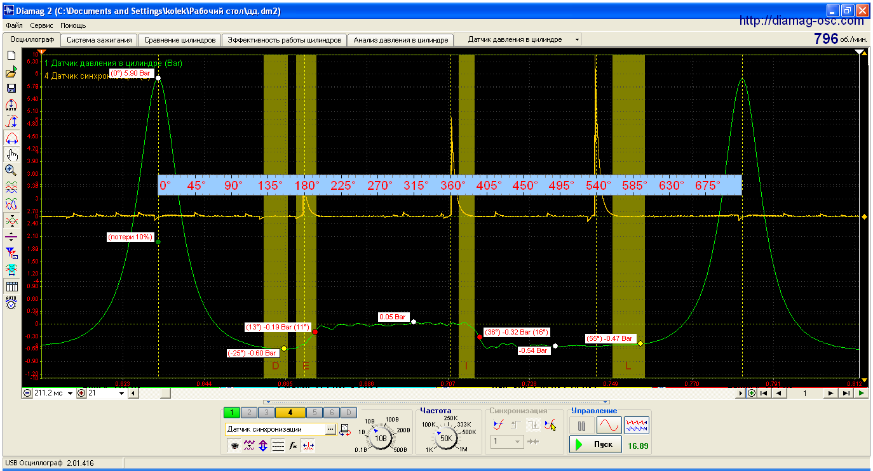Click the oscilloscope swap icon beside sensor field
Viewport: 873px width, 471px height.
click(x=344, y=430)
